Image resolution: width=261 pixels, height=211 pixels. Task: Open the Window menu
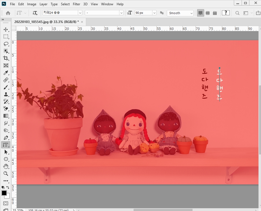click(107, 4)
